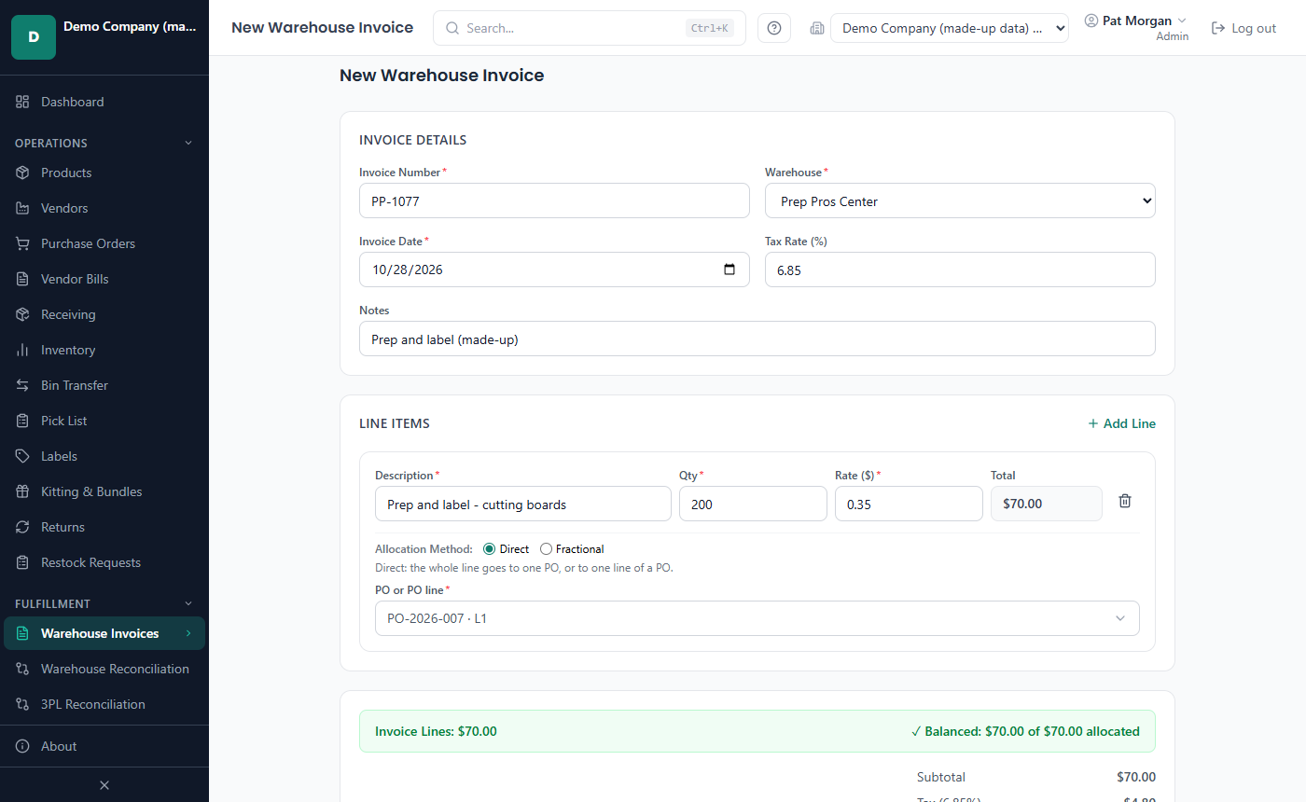This screenshot has height=802, width=1306.
Task: Click the Rate field showing 0.35
Action: [909, 504]
